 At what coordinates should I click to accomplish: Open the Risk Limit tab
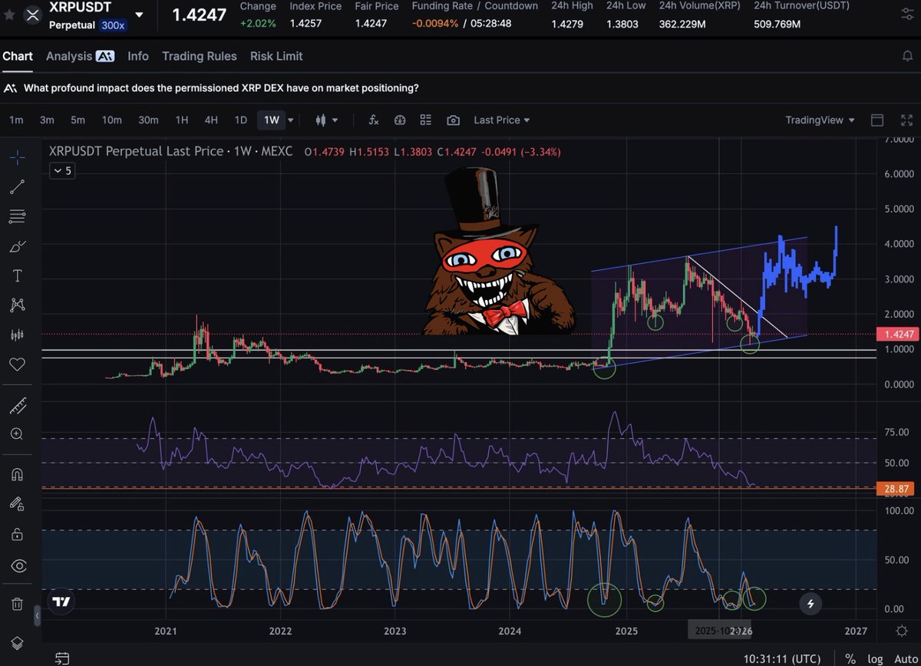(x=276, y=56)
